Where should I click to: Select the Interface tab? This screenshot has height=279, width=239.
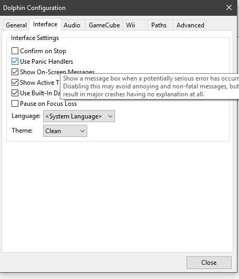pos(45,24)
